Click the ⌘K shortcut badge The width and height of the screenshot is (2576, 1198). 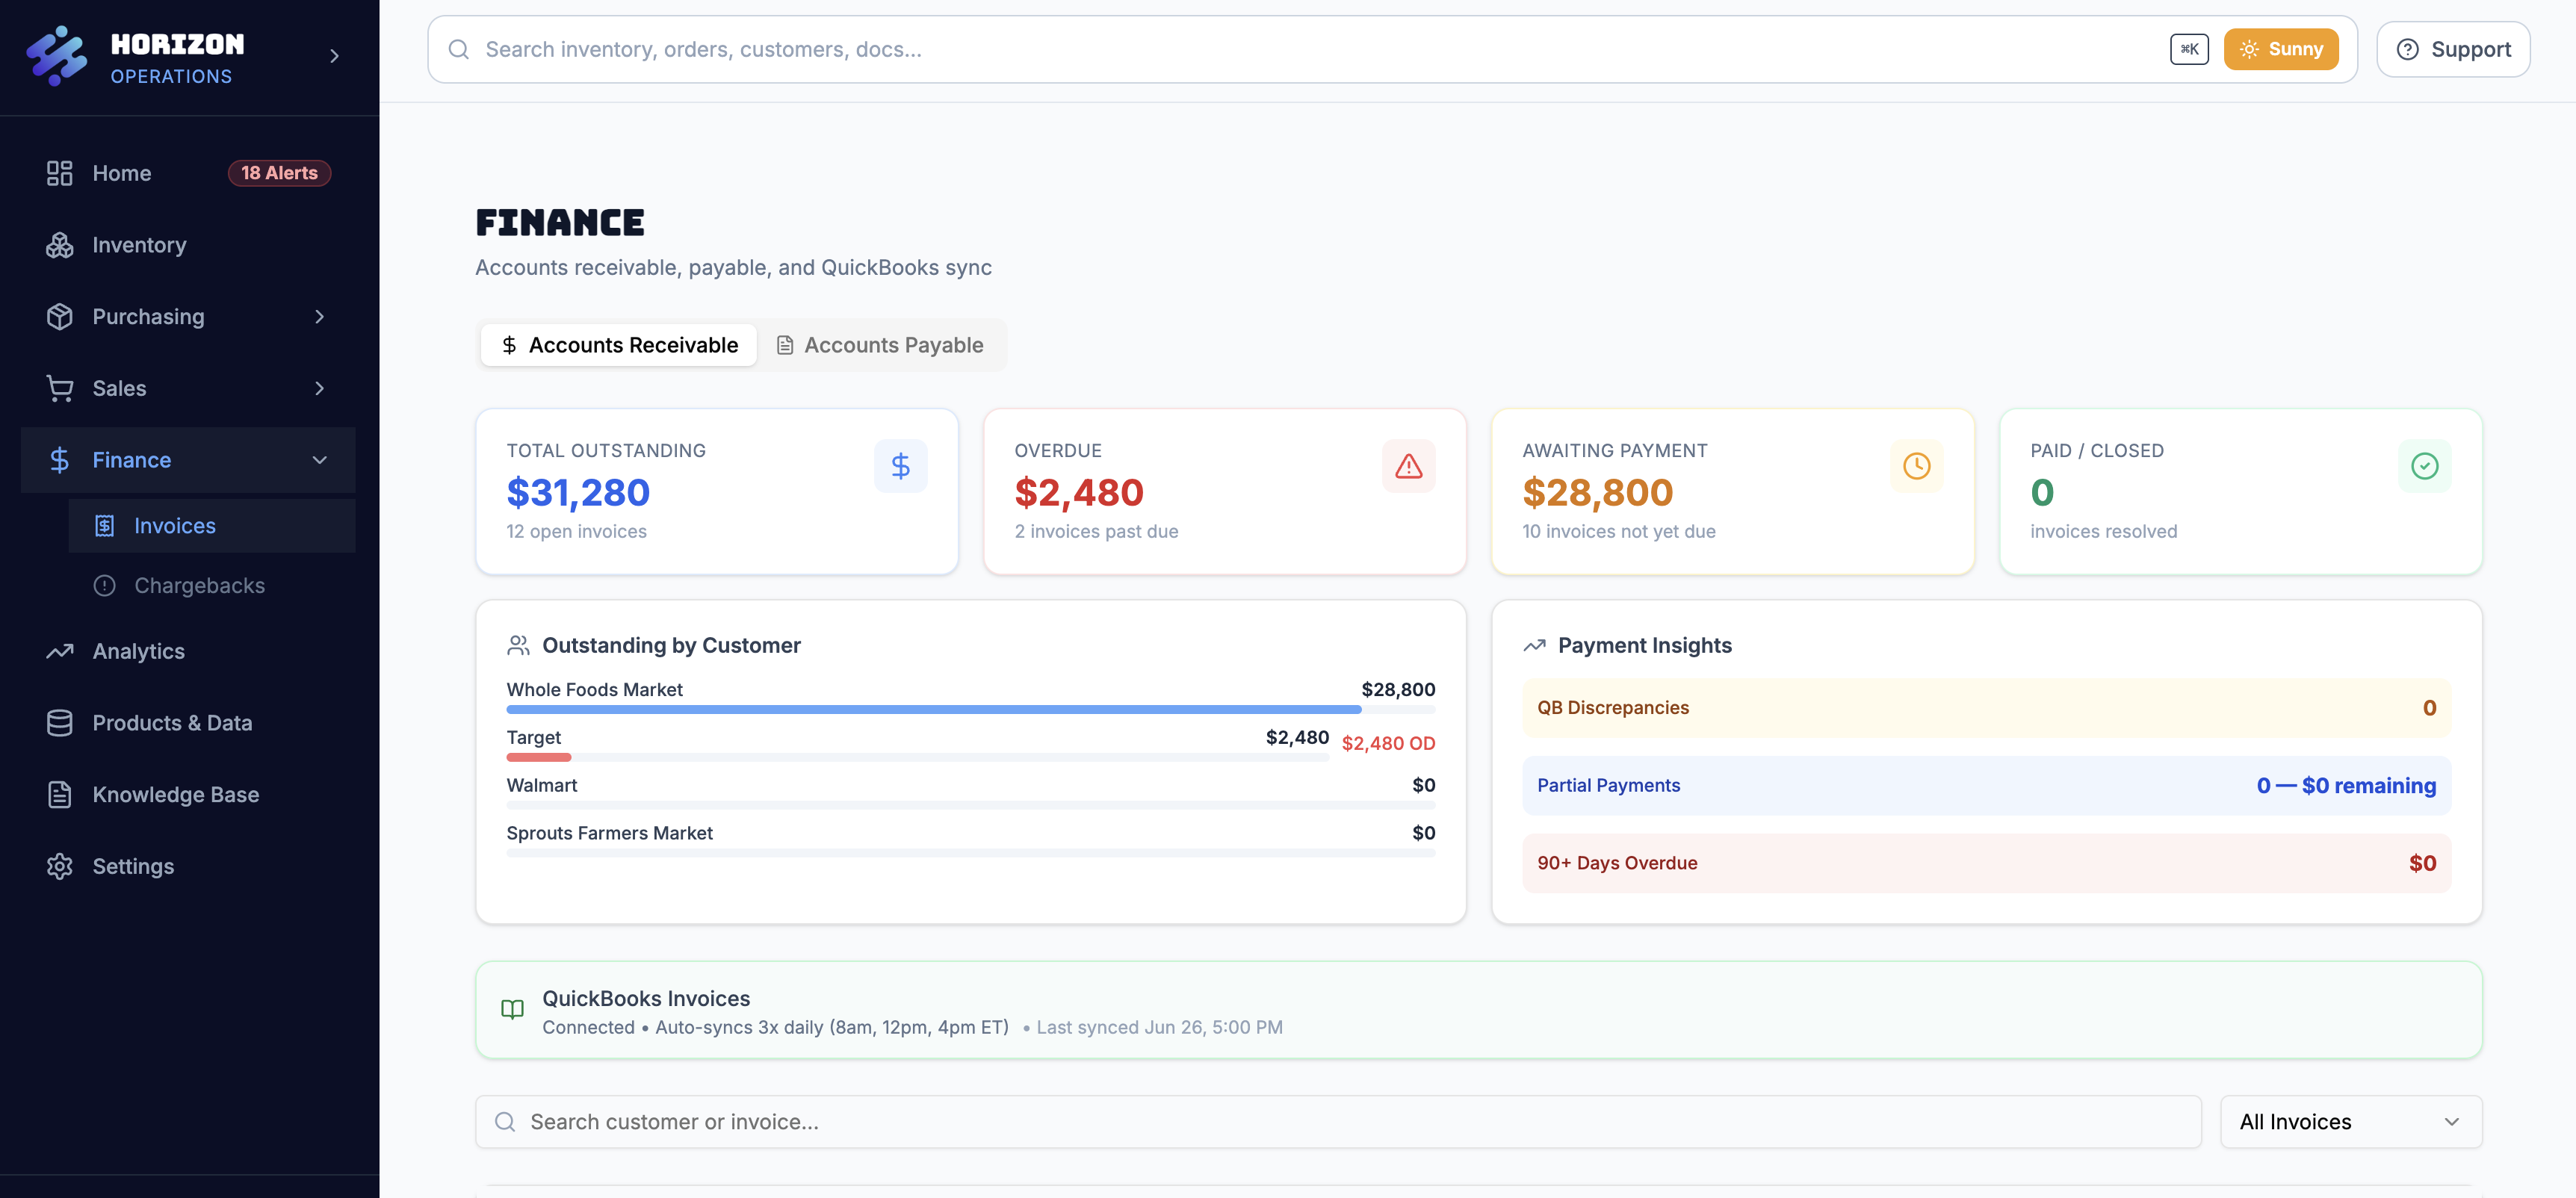pos(2189,49)
